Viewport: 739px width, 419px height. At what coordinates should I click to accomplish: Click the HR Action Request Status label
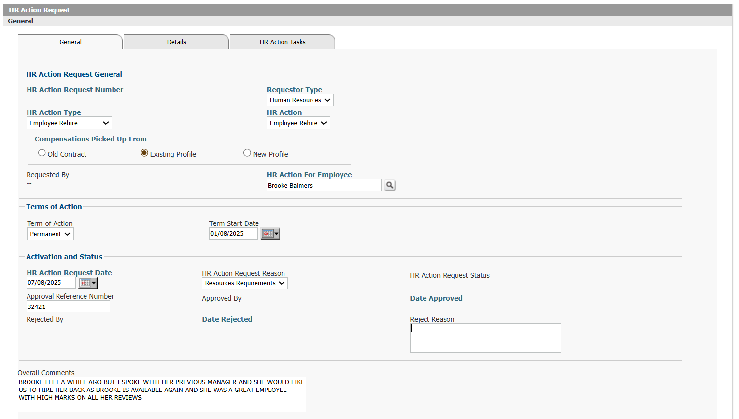pyautogui.click(x=450, y=275)
